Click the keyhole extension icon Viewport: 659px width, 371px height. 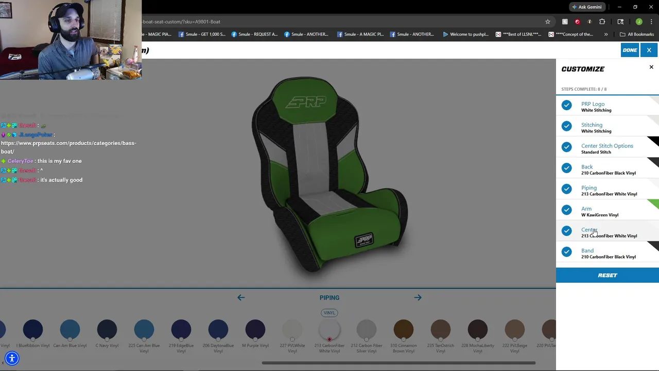point(589,22)
